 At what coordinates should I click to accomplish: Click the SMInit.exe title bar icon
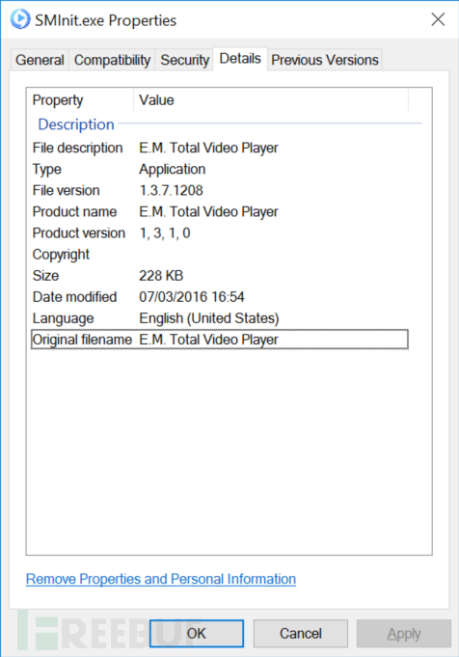coord(20,19)
